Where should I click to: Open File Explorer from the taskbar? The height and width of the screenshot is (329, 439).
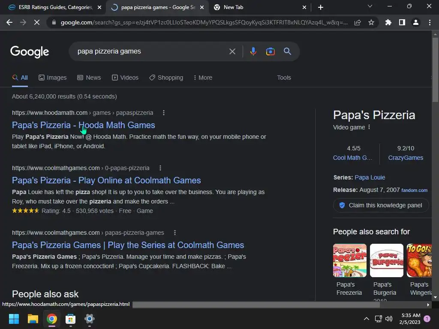click(33, 319)
